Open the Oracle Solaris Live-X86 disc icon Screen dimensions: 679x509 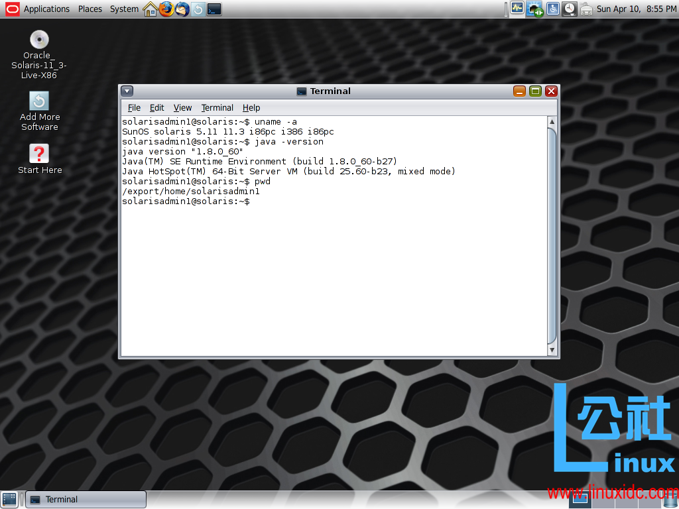[39, 54]
